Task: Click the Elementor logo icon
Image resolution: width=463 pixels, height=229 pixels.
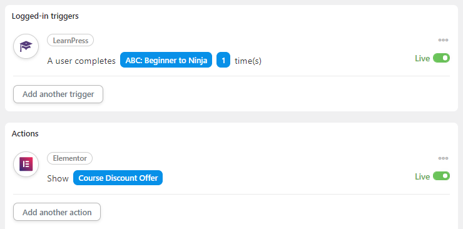Action: [x=26, y=164]
